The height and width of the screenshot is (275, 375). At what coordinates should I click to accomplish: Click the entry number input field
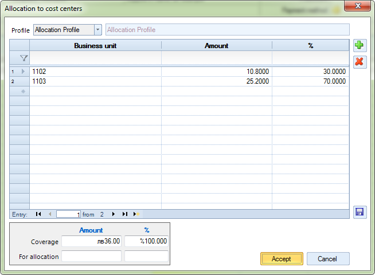pyautogui.click(x=68, y=214)
